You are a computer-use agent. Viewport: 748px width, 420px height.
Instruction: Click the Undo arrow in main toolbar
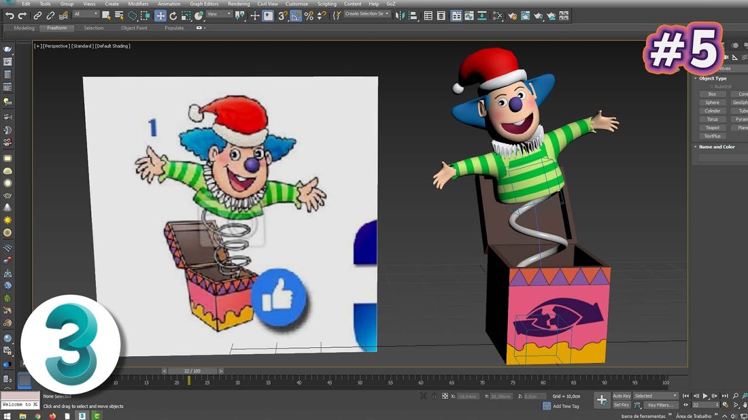(x=10, y=16)
